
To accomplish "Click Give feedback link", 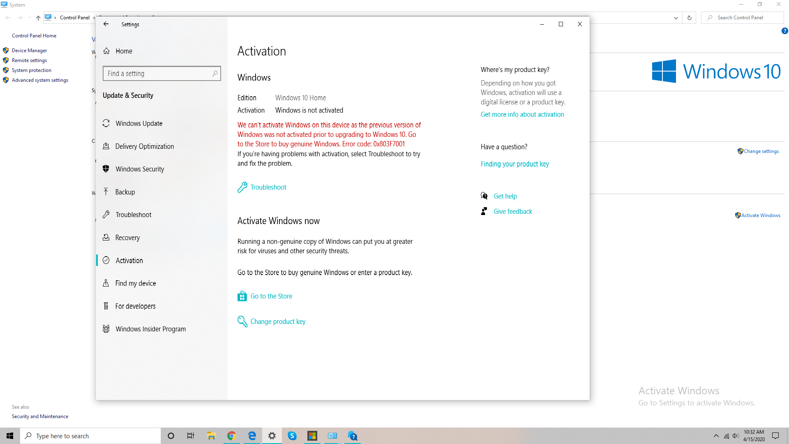I will (513, 211).
